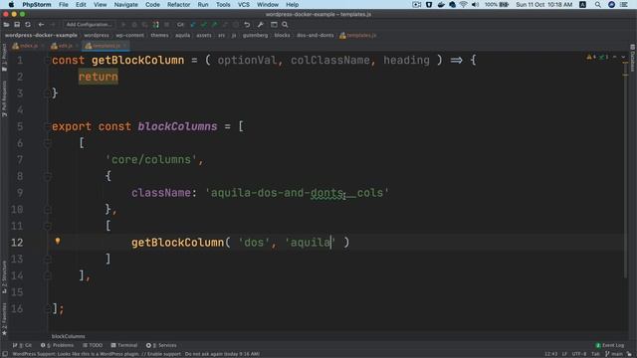Close the templates.js editor tab

[x=124, y=46]
